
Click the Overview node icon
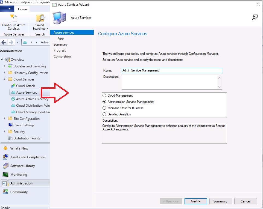click(x=8, y=59)
